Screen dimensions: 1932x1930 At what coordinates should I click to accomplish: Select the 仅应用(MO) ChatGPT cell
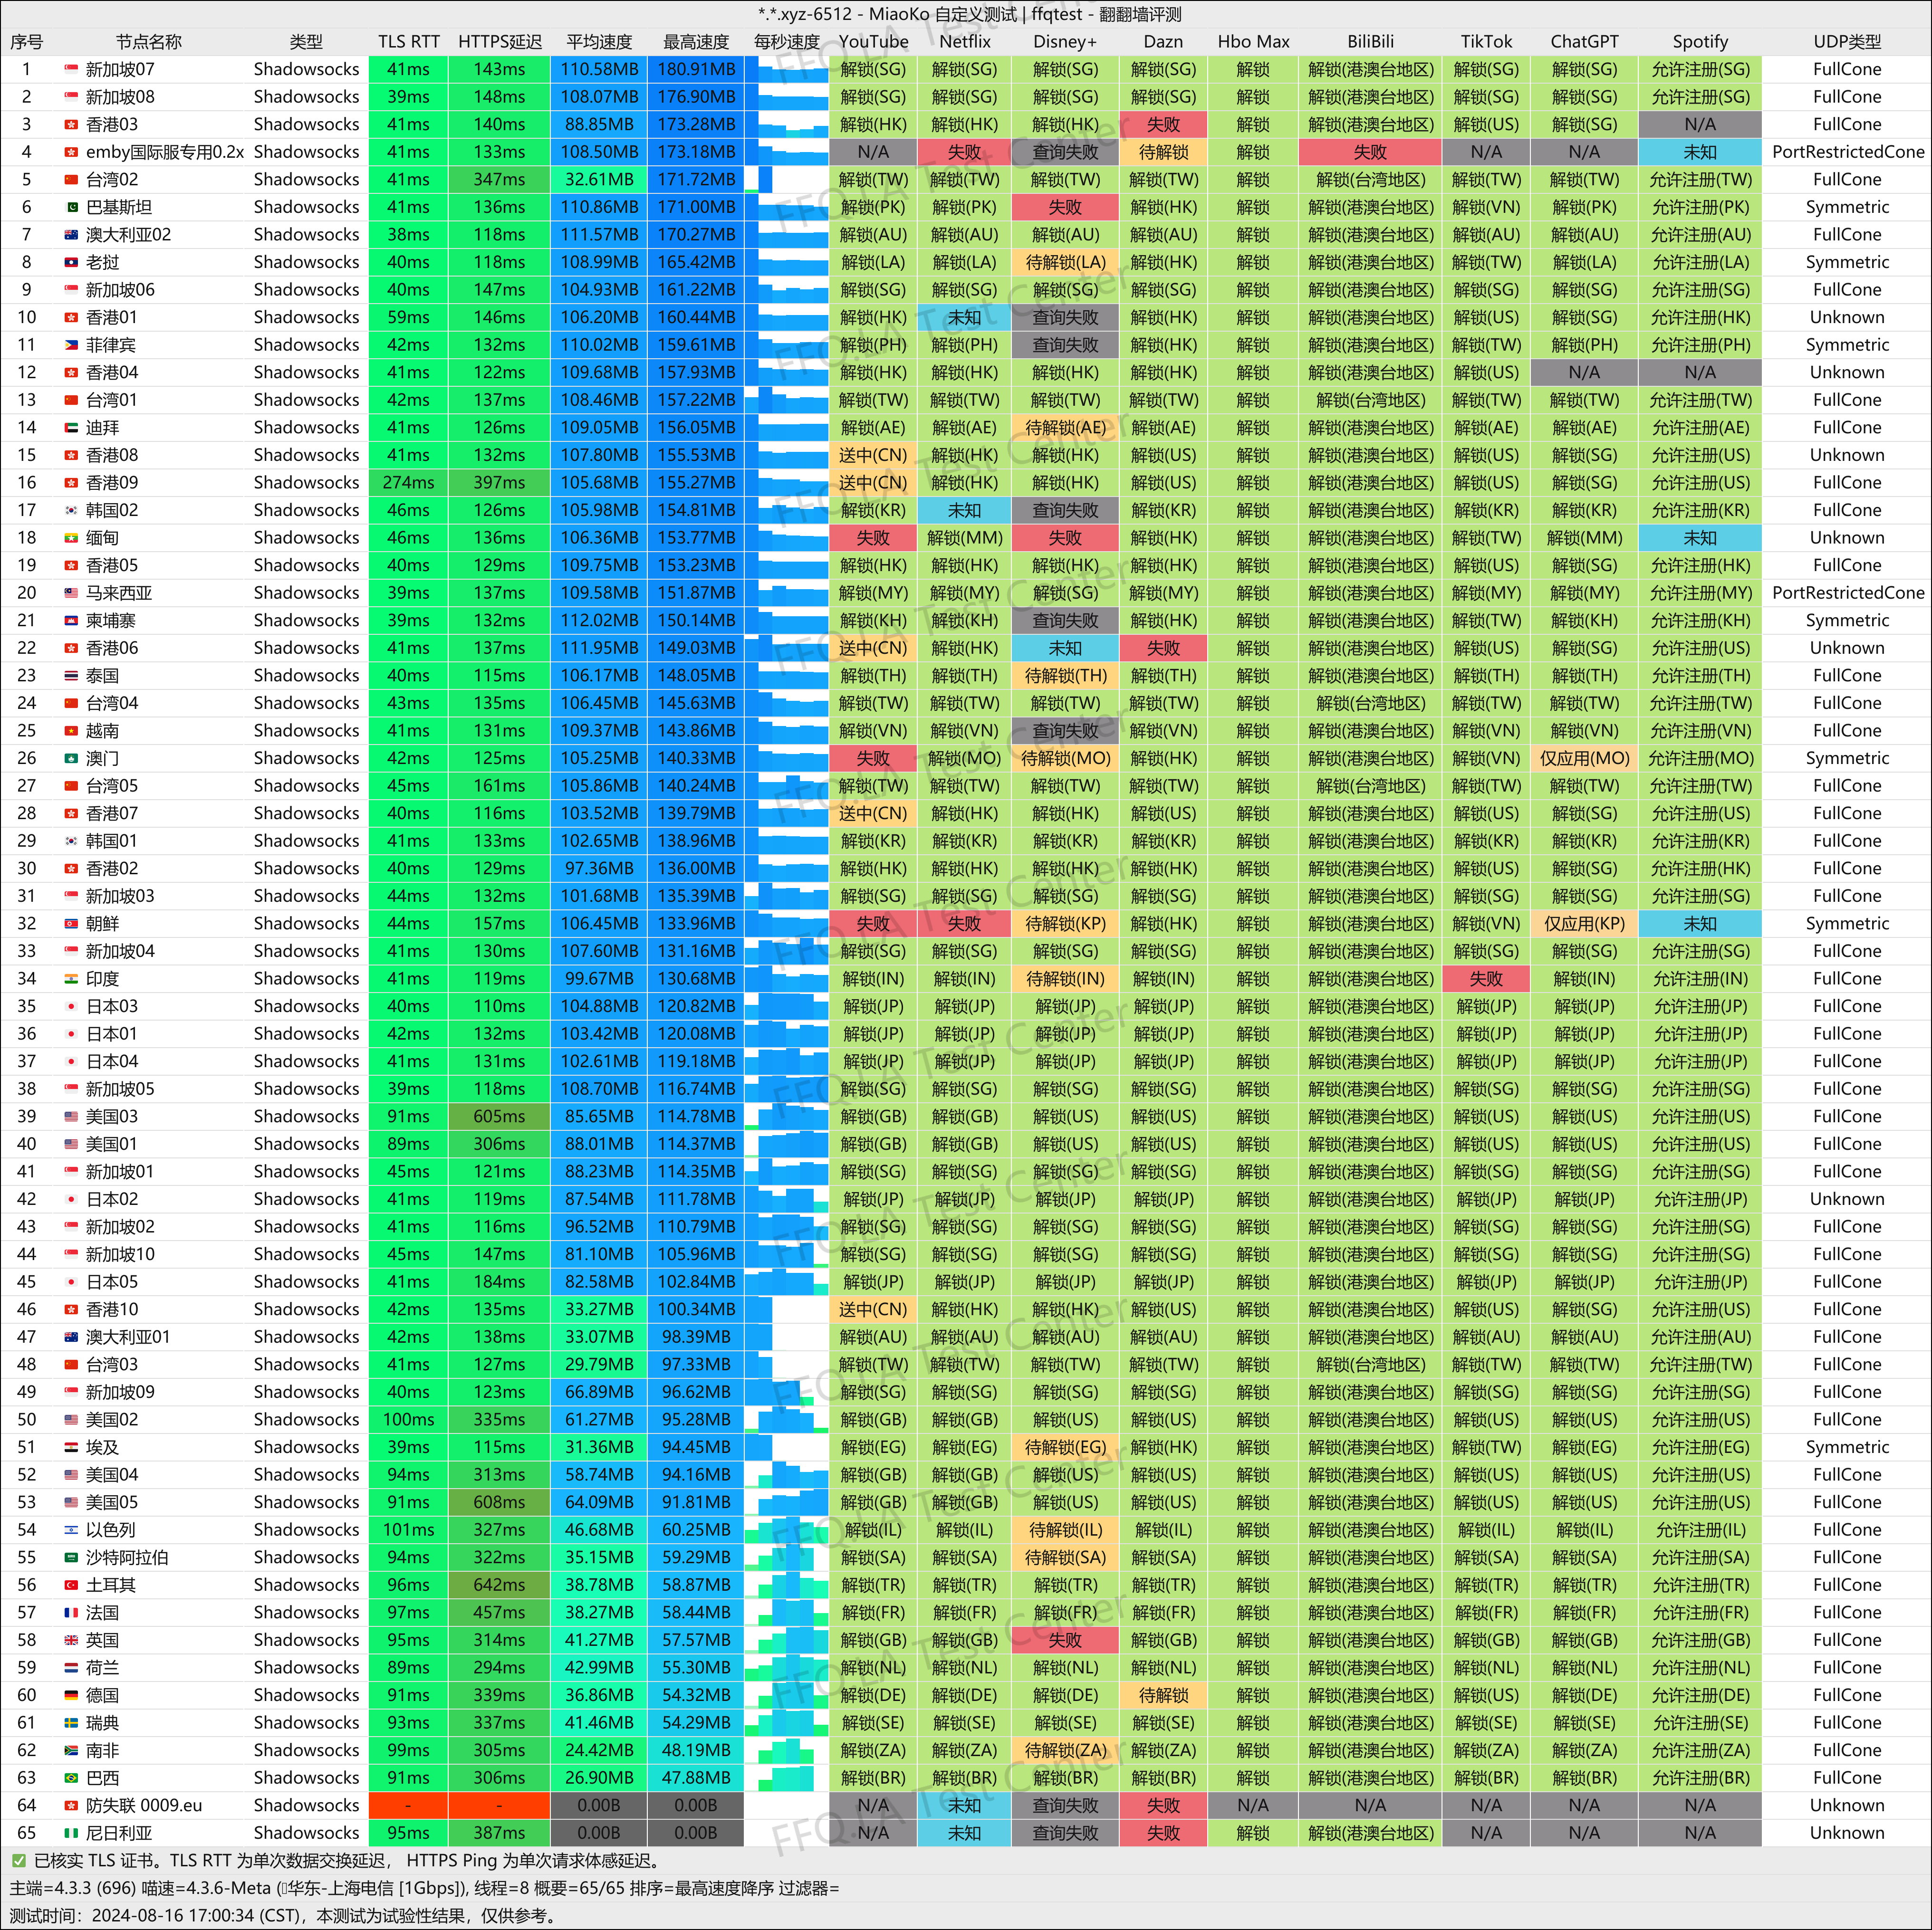1584,759
